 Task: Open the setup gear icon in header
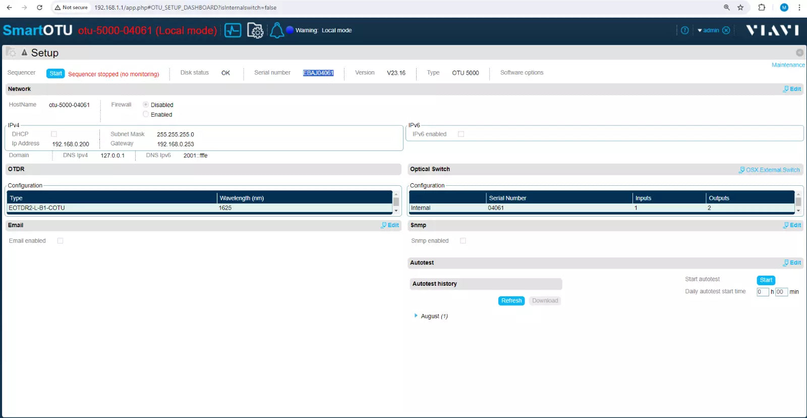255,30
